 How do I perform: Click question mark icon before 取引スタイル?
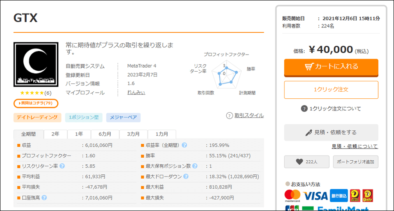tap(229, 116)
